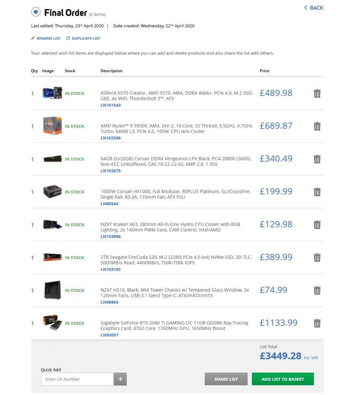Click the plus button in Quick Add
This screenshot has height=395, width=350.
click(120, 379)
